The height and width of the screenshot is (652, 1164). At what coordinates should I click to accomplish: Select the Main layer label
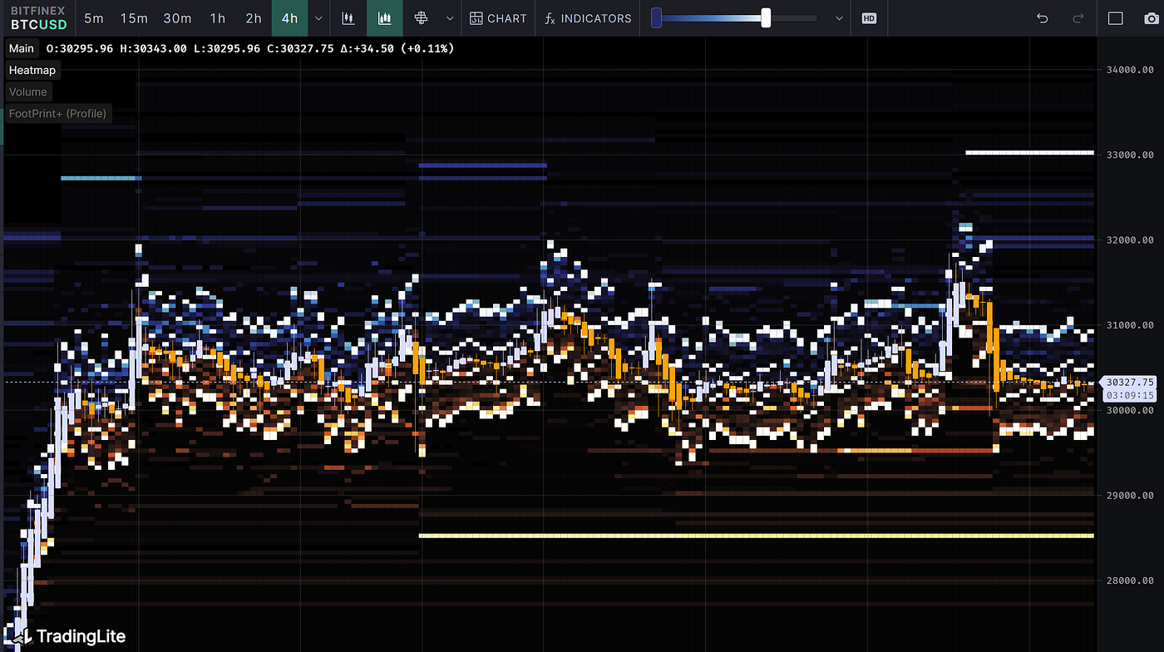point(22,48)
